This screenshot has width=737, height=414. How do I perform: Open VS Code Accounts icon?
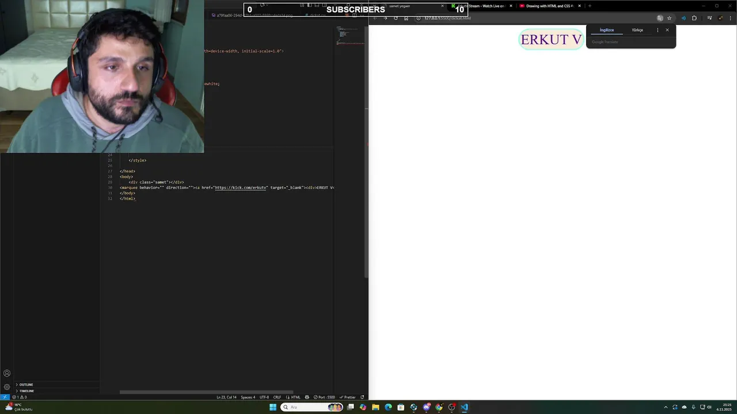(x=7, y=373)
